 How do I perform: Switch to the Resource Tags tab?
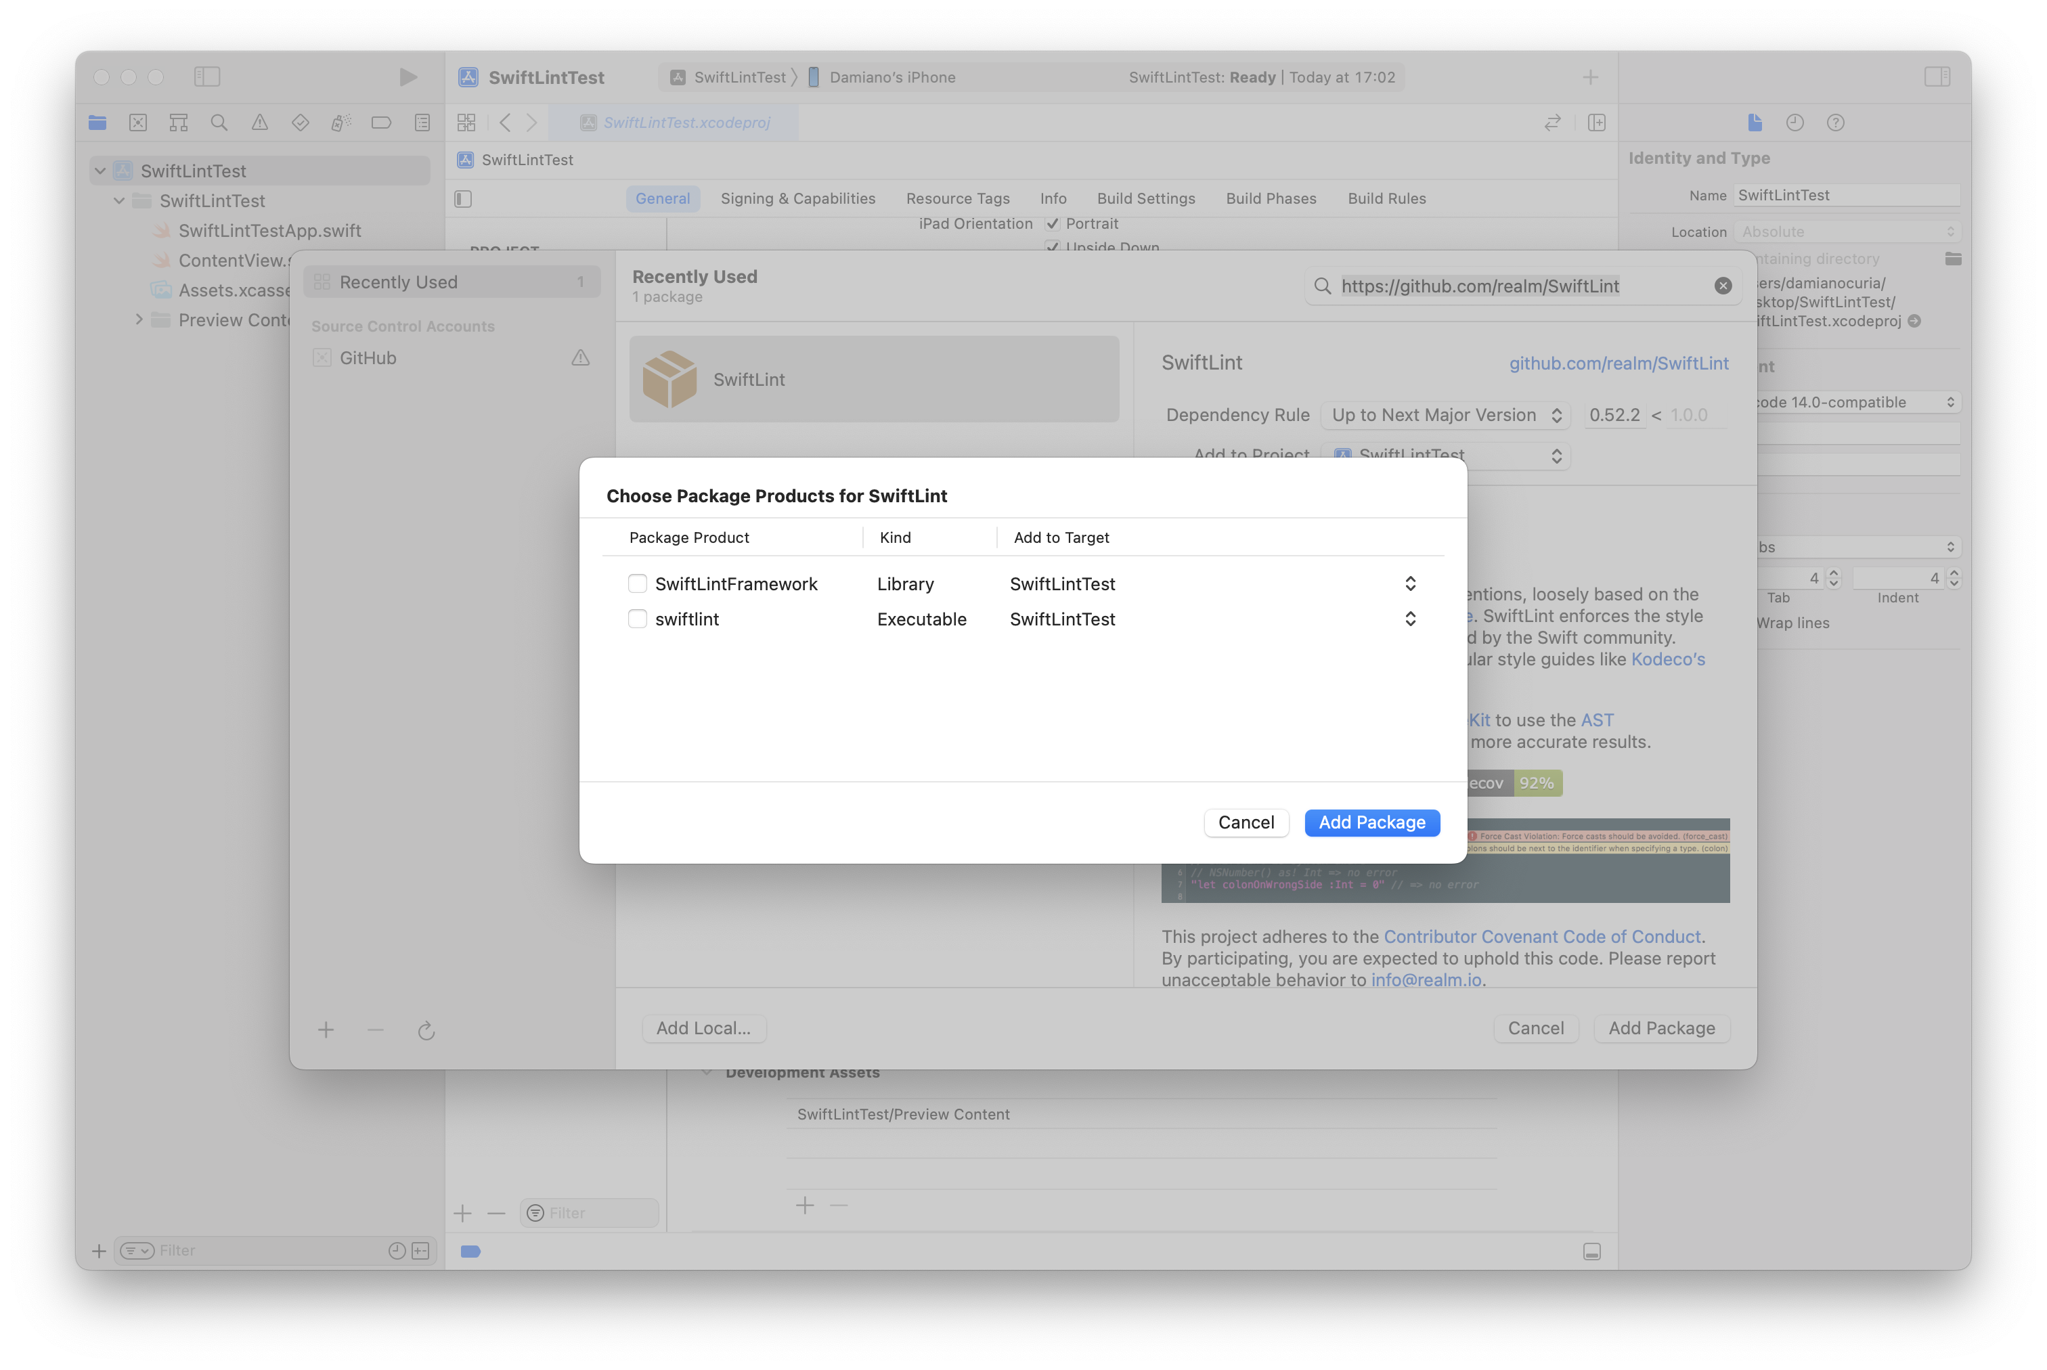(x=958, y=198)
